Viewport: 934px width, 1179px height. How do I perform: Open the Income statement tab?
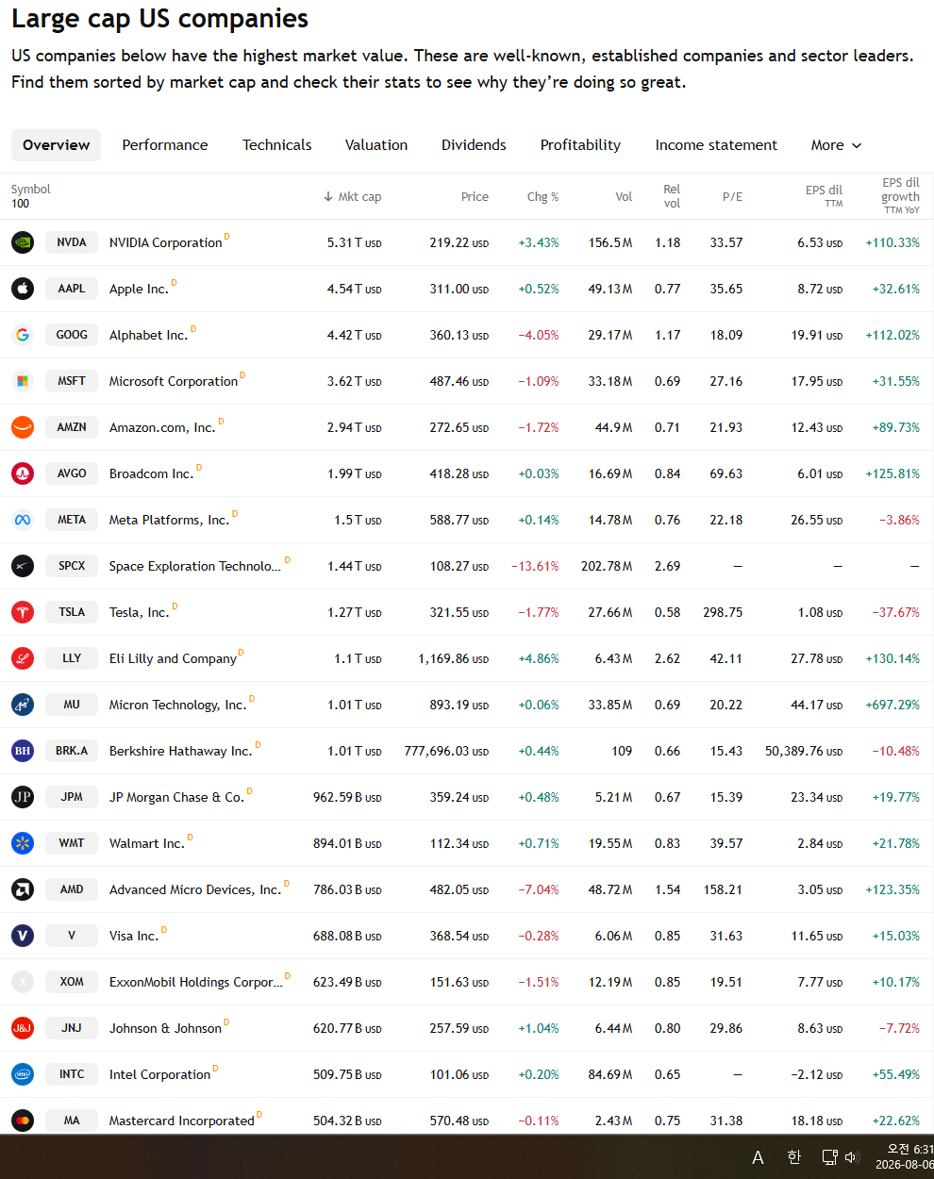click(x=716, y=145)
